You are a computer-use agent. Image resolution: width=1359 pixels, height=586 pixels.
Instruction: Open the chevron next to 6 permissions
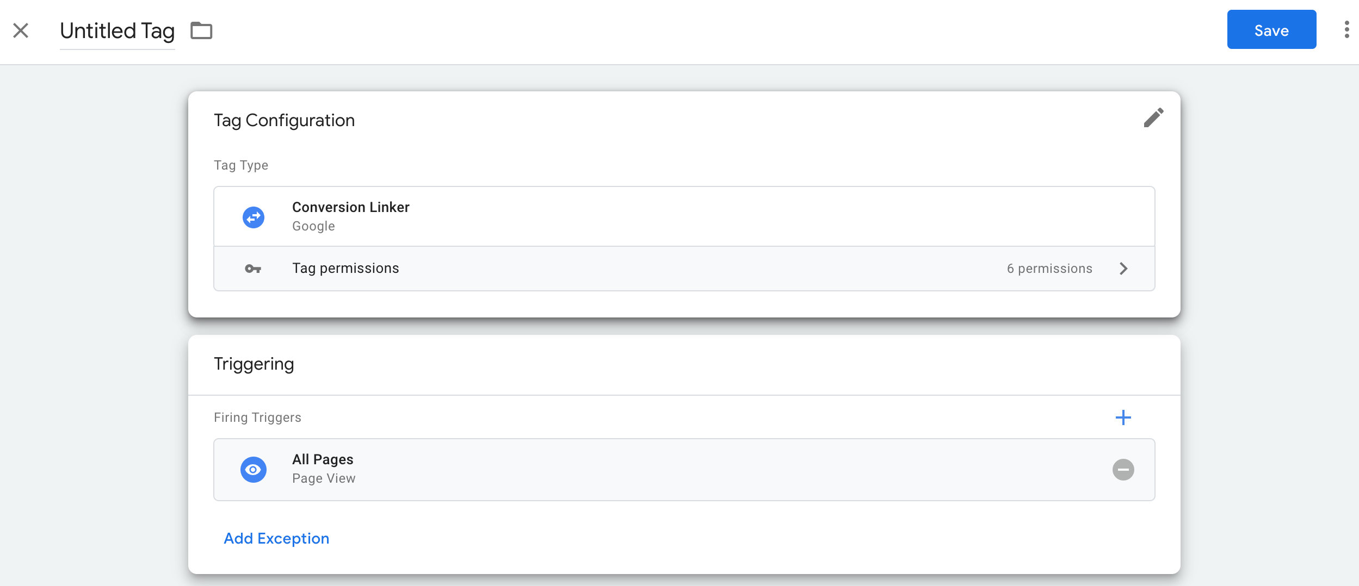(1124, 268)
